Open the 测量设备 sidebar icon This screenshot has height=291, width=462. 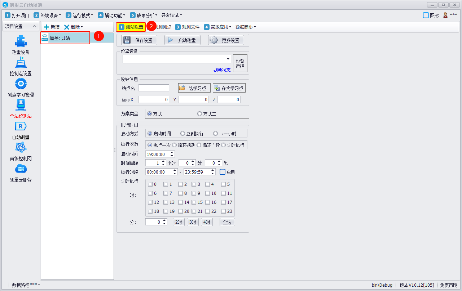click(21, 42)
